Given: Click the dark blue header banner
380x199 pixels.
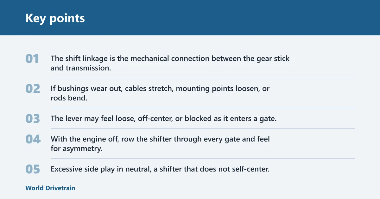Looking at the screenshot, I should pyautogui.click(x=190, y=18).
